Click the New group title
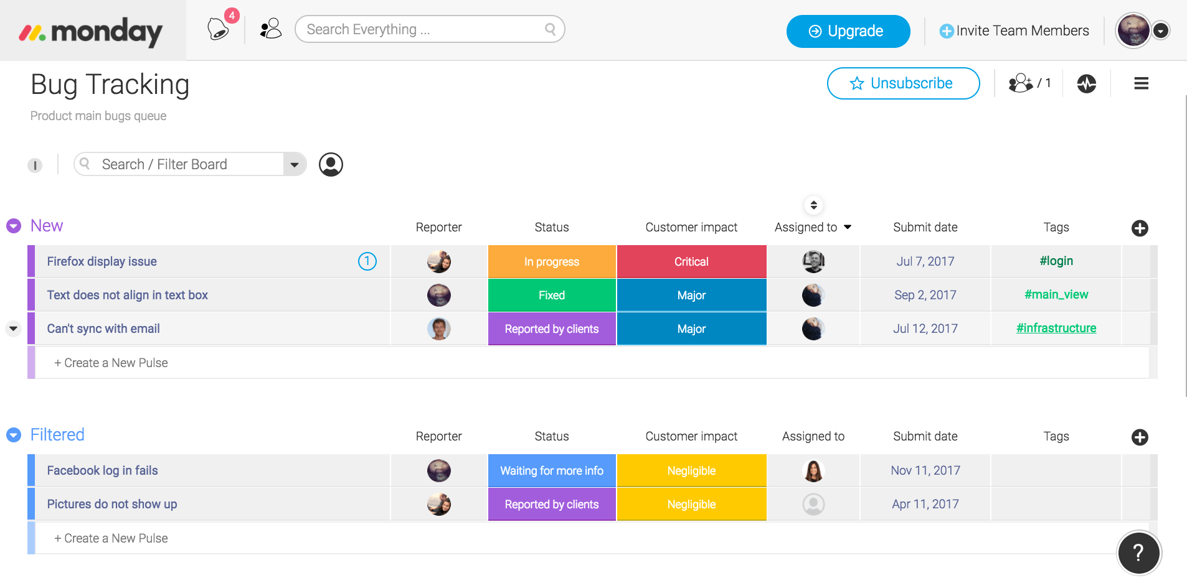The height and width of the screenshot is (578, 1187). pos(47,226)
